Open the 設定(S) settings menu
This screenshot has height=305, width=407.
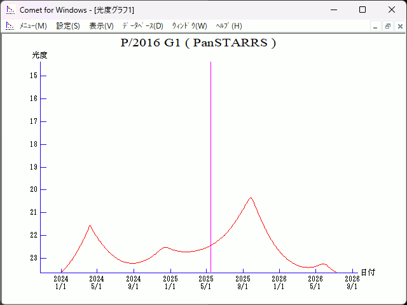68,26
